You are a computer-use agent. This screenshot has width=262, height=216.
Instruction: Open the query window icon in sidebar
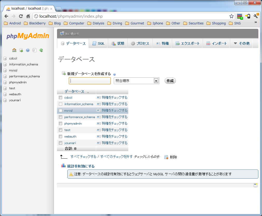click(x=34, y=50)
